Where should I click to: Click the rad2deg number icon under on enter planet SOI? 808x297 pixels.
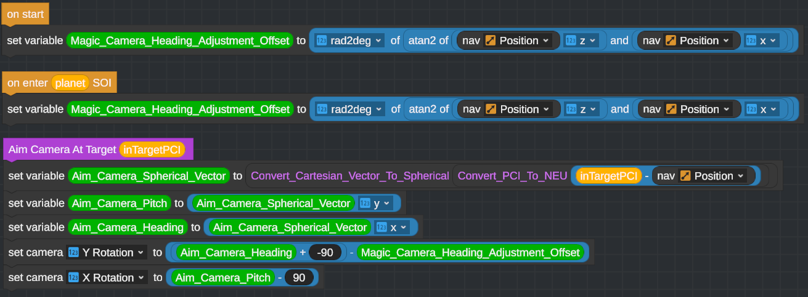(321, 109)
